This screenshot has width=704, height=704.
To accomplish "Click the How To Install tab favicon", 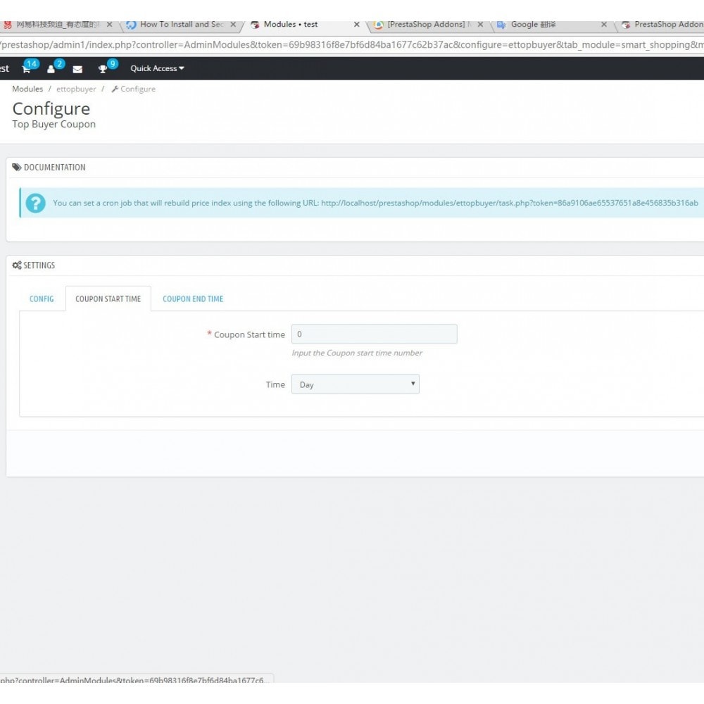I will (131, 25).
